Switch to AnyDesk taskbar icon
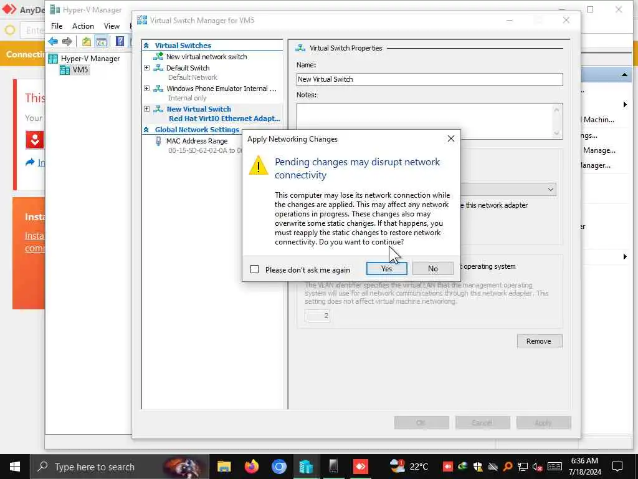The image size is (638, 479). click(361, 467)
